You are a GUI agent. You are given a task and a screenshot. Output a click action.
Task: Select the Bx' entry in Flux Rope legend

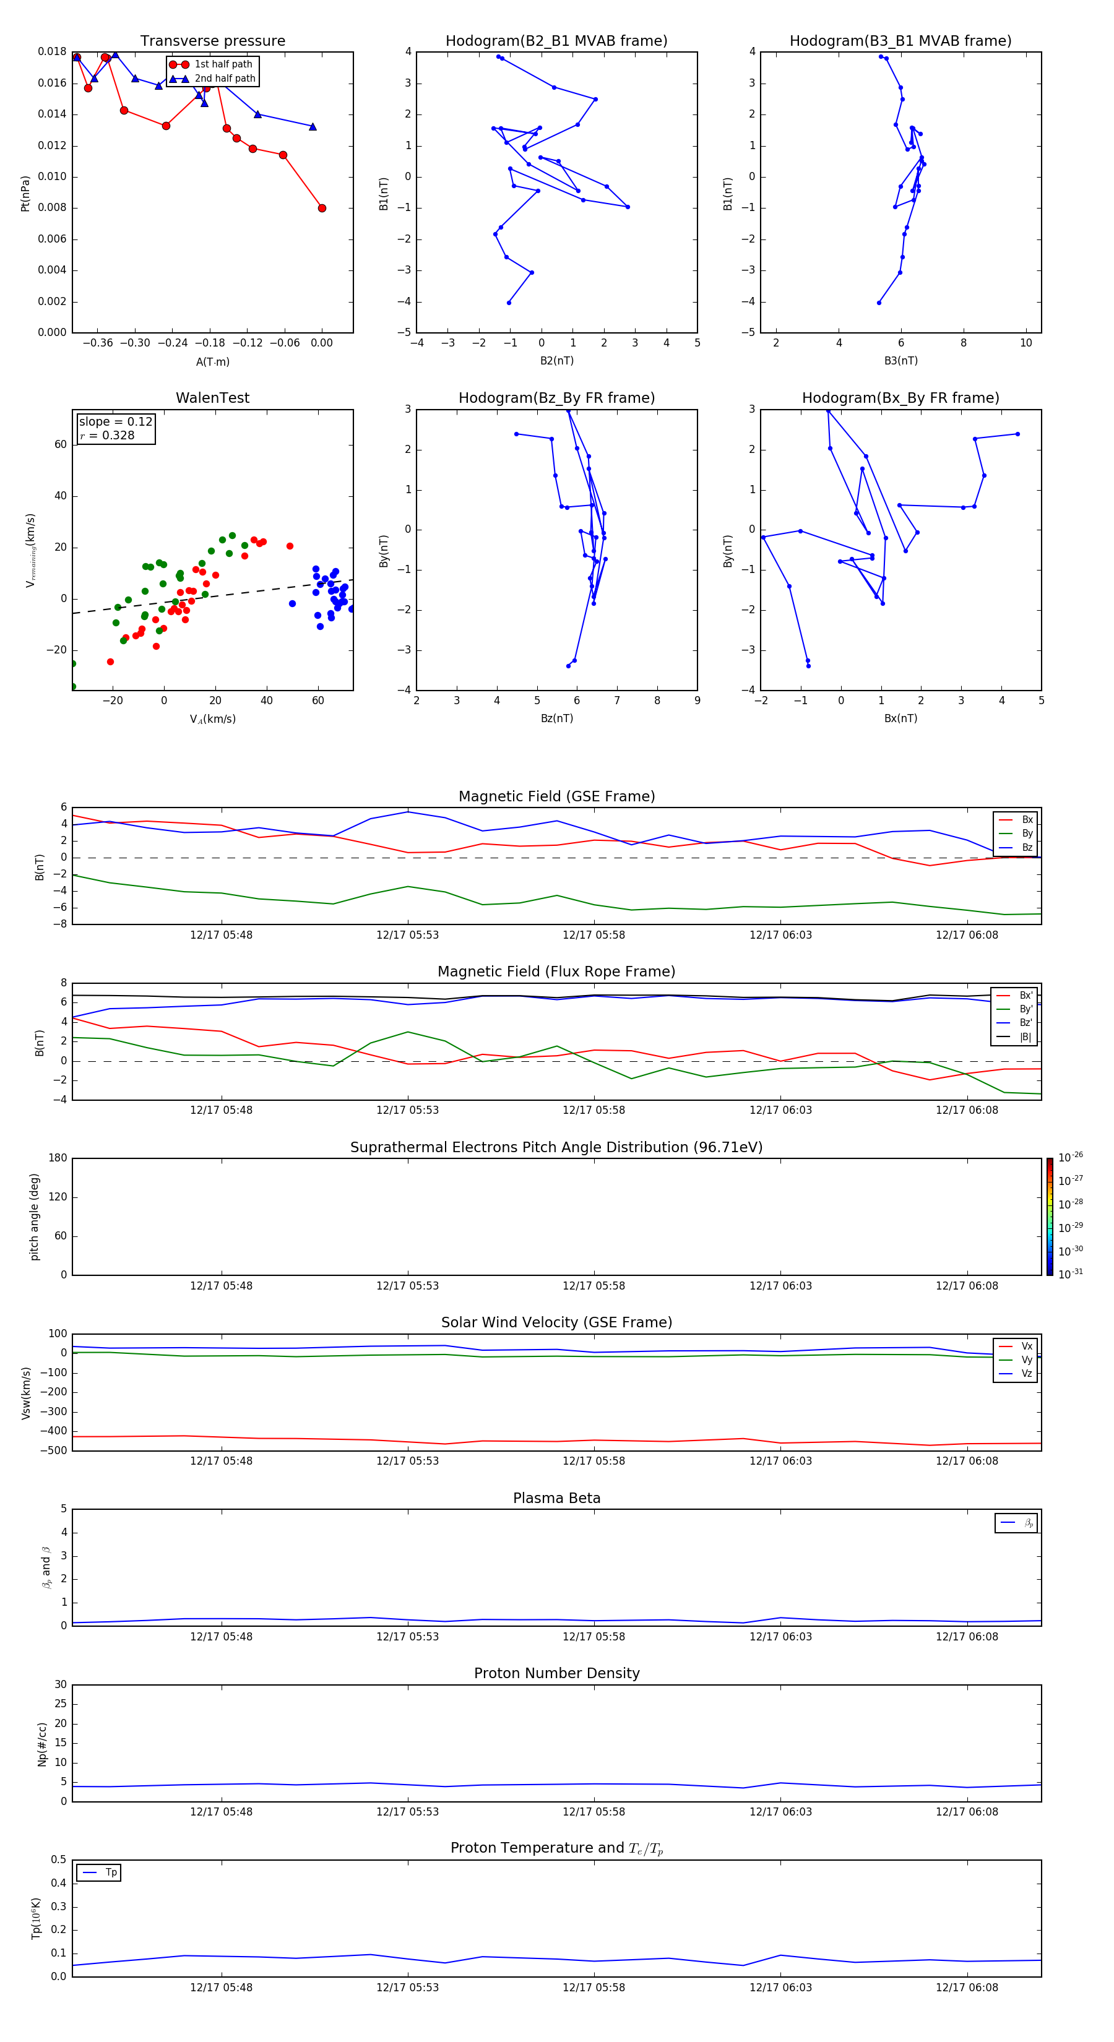(x=1015, y=996)
